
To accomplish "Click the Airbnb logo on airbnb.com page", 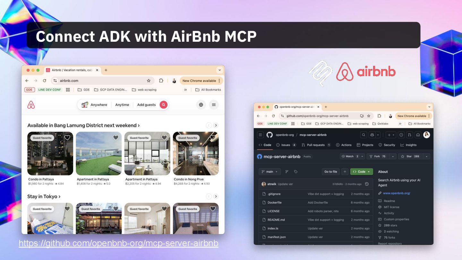I will coord(31,105).
